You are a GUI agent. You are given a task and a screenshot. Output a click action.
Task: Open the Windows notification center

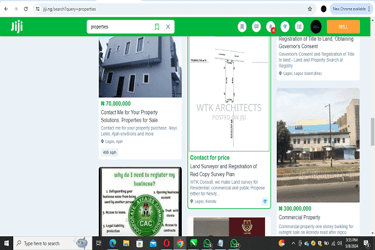(x=366, y=244)
